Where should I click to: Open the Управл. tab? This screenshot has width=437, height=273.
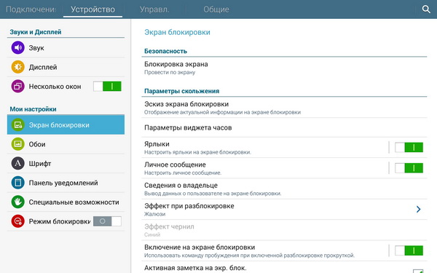coord(154,9)
